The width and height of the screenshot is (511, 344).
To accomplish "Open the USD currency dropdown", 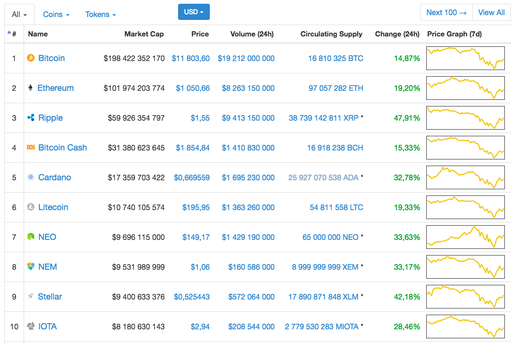I will [194, 12].
